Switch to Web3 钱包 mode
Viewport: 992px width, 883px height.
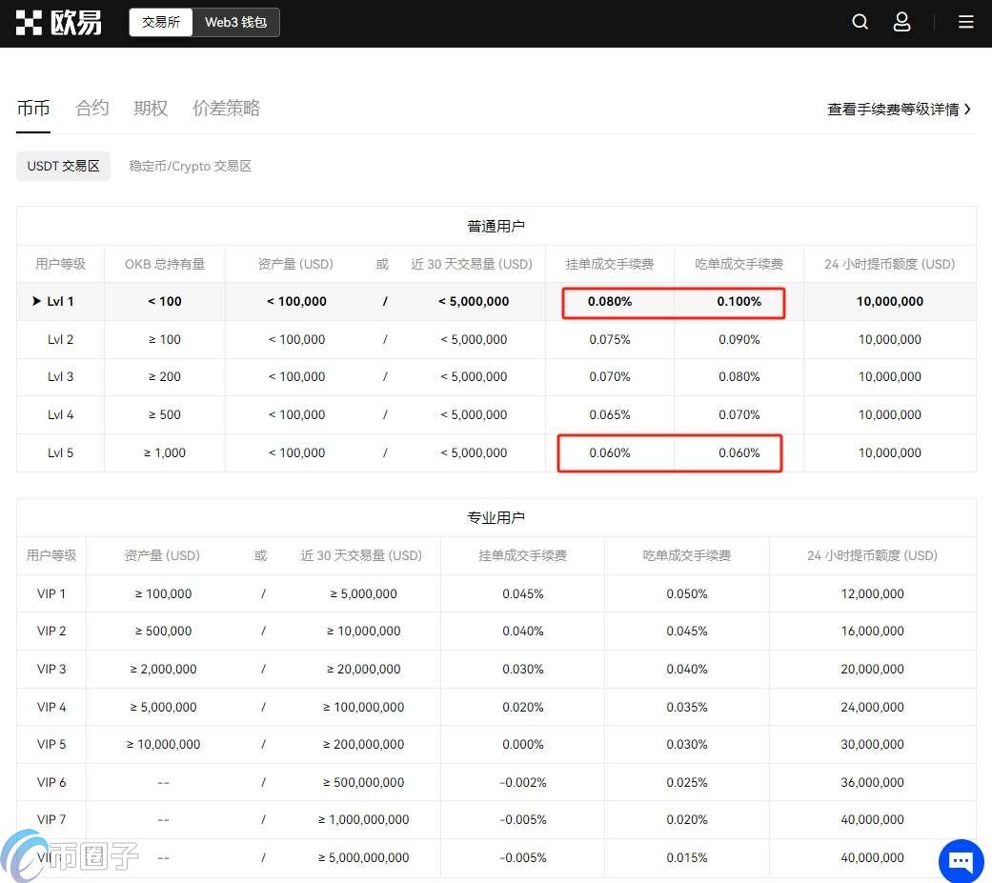tap(235, 22)
